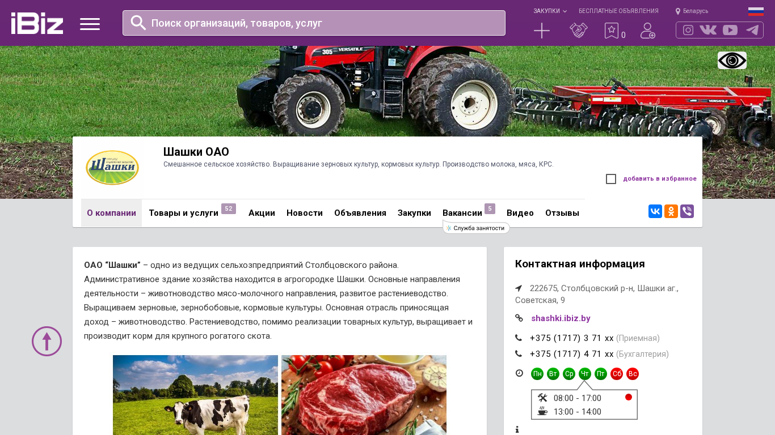775x435 pixels.
Task: Share via Odnoklassniki orange button
Action: 671,211
